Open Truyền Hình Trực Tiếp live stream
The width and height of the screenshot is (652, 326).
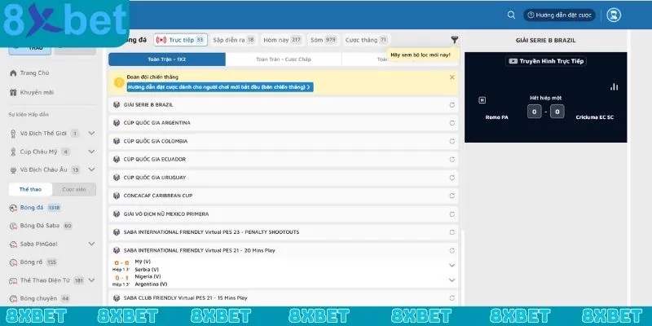546,61
